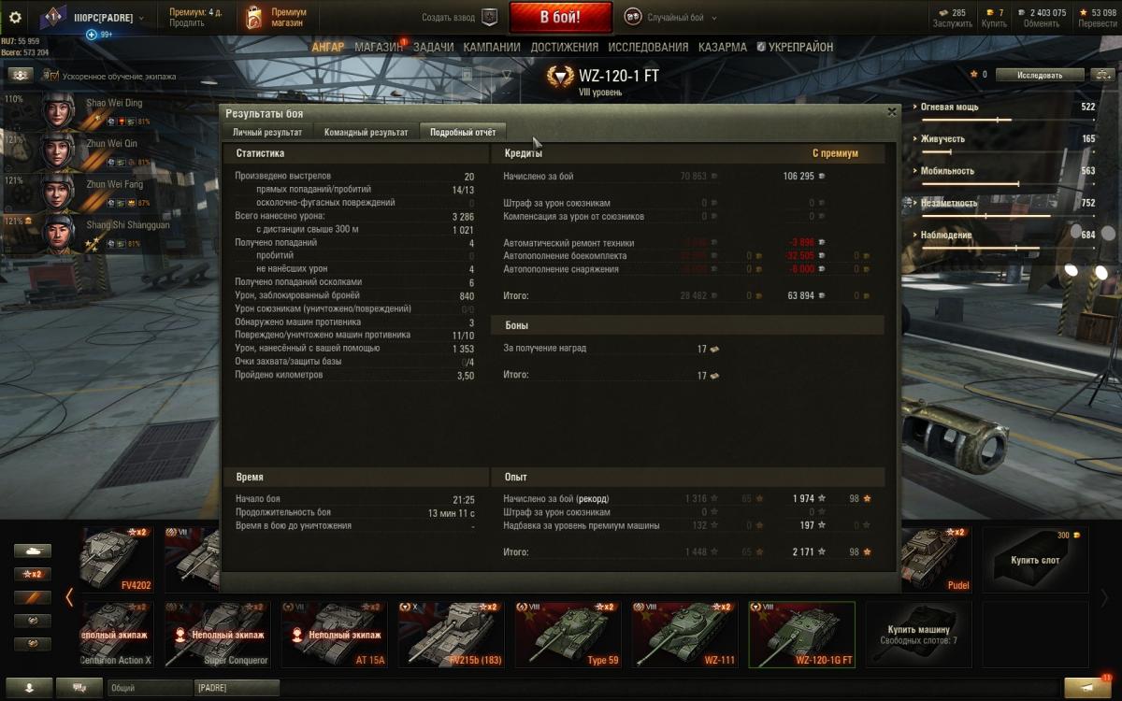Open the chat channels icon button
1122x701 pixels.
tap(79, 687)
